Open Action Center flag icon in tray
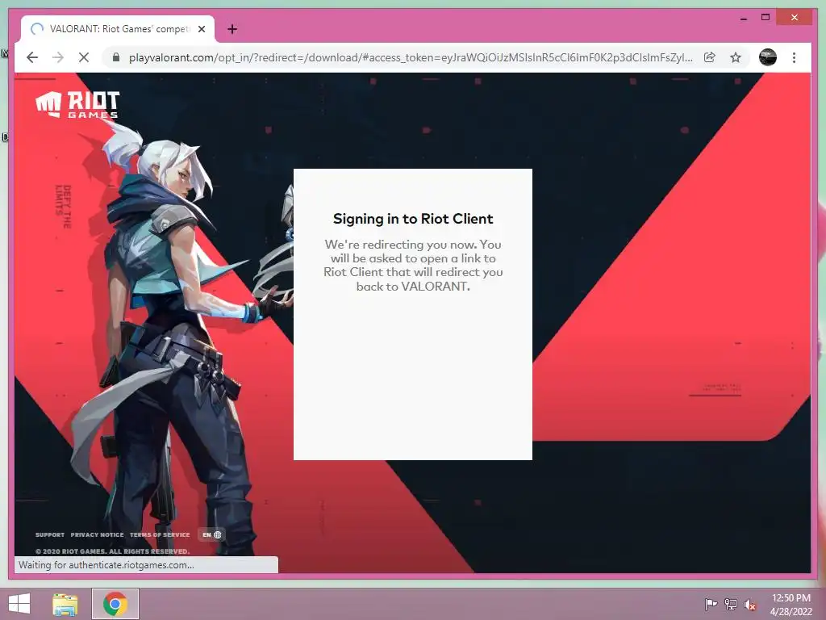 (710, 604)
